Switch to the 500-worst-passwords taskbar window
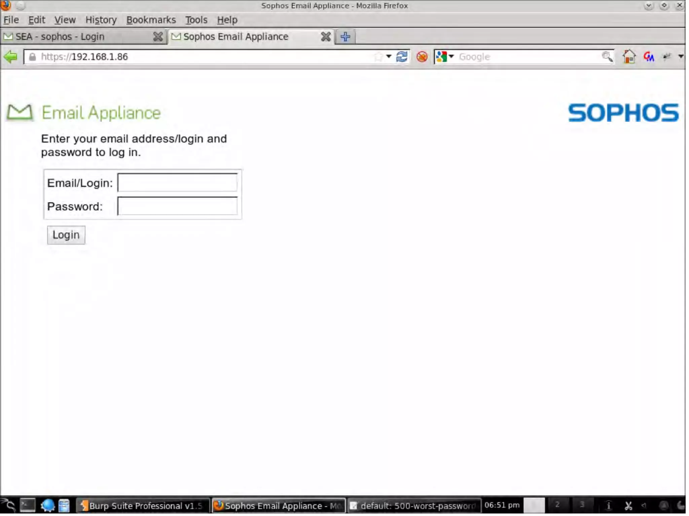 414,506
